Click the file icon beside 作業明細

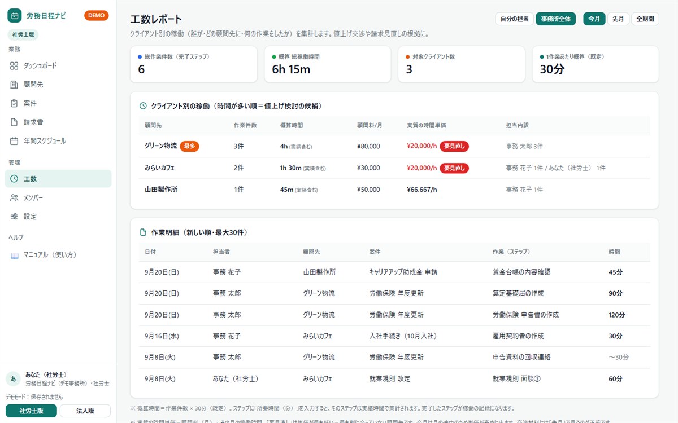click(x=144, y=232)
